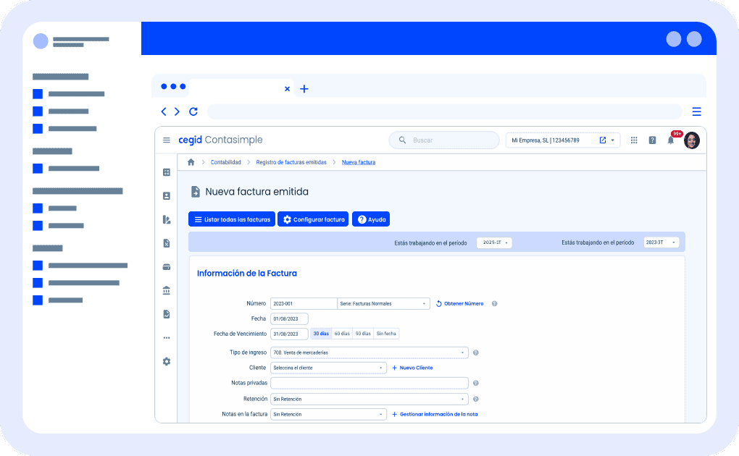Open the apps grid icon in header
The image size is (739, 456).
click(634, 140)
